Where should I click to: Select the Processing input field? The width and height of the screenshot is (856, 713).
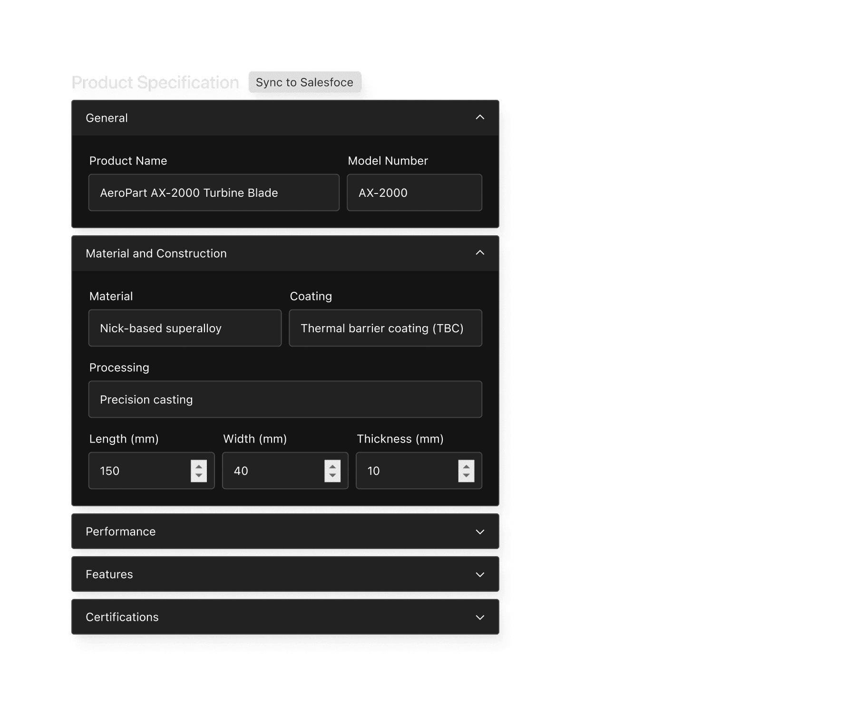pos(285,399)
